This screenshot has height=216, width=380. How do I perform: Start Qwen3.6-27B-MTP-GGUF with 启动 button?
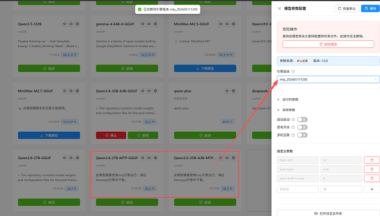click(127, 202)
